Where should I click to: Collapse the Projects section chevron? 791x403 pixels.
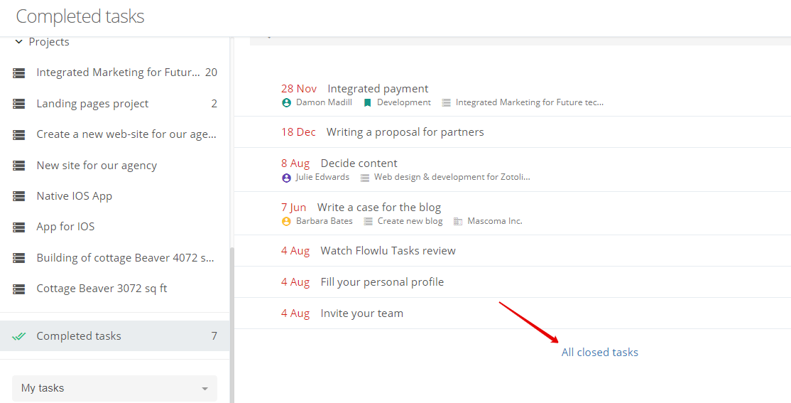tap(18, 42)
